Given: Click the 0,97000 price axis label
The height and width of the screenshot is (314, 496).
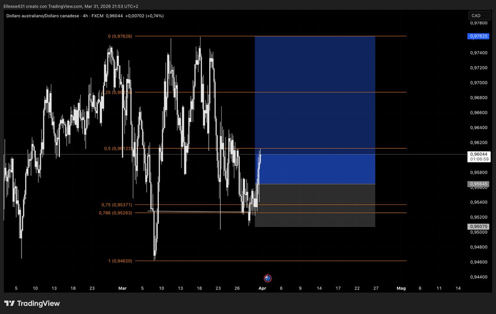Looking at the screenshot, I should click(479, 83).
